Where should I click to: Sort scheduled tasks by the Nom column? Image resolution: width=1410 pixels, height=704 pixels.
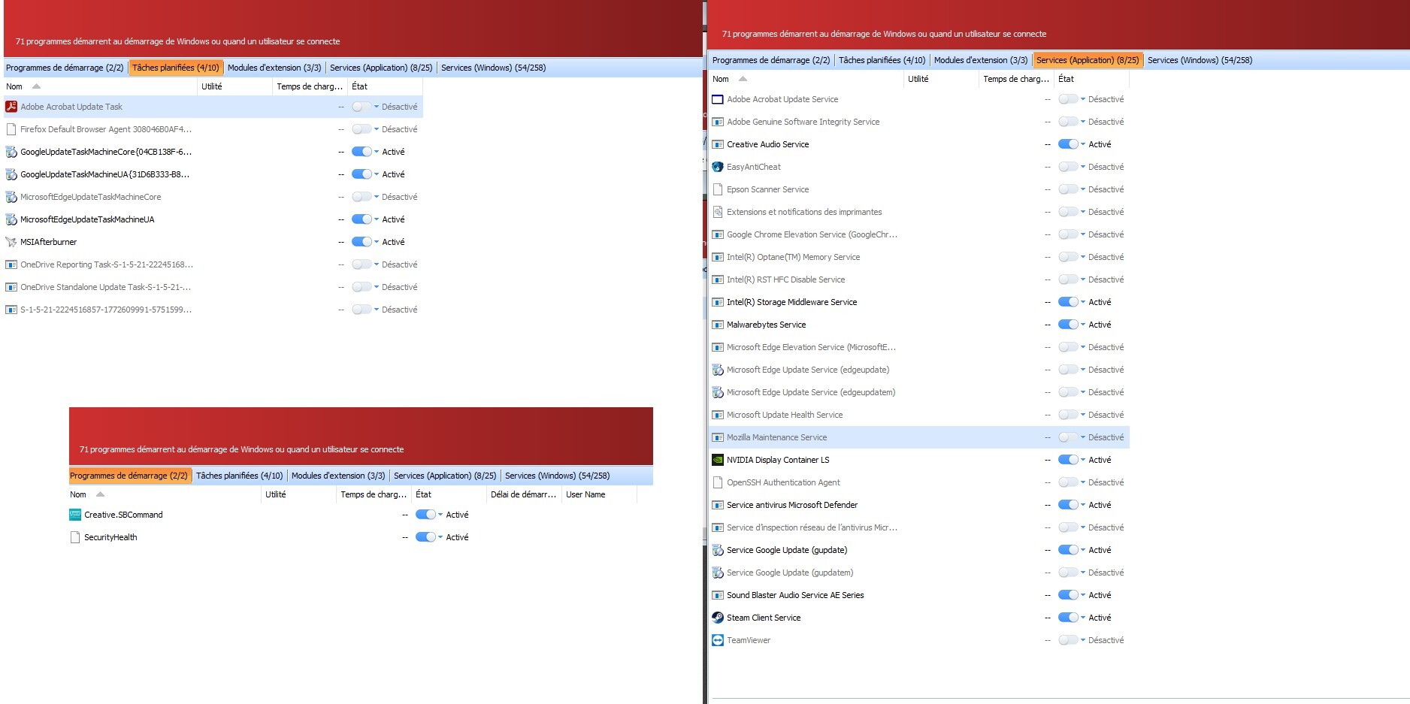100,86
